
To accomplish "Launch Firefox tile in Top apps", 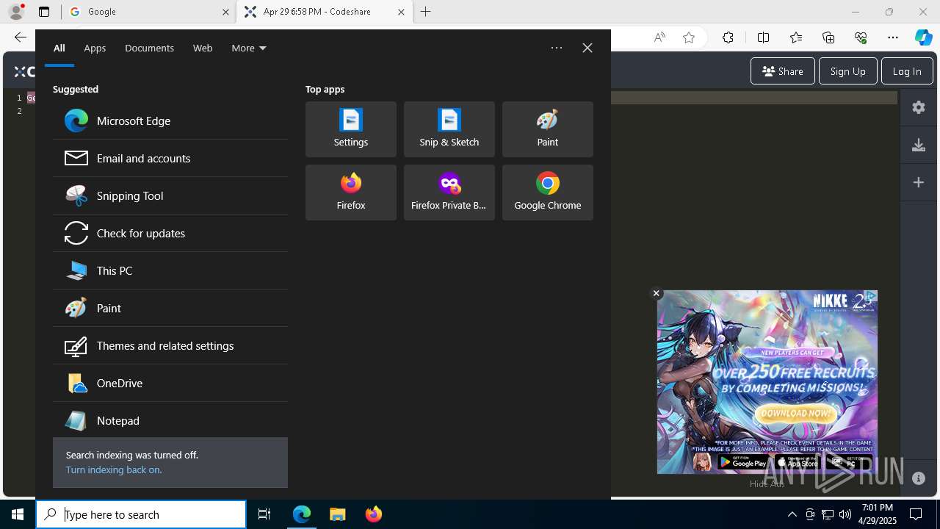I will (351, 192).
